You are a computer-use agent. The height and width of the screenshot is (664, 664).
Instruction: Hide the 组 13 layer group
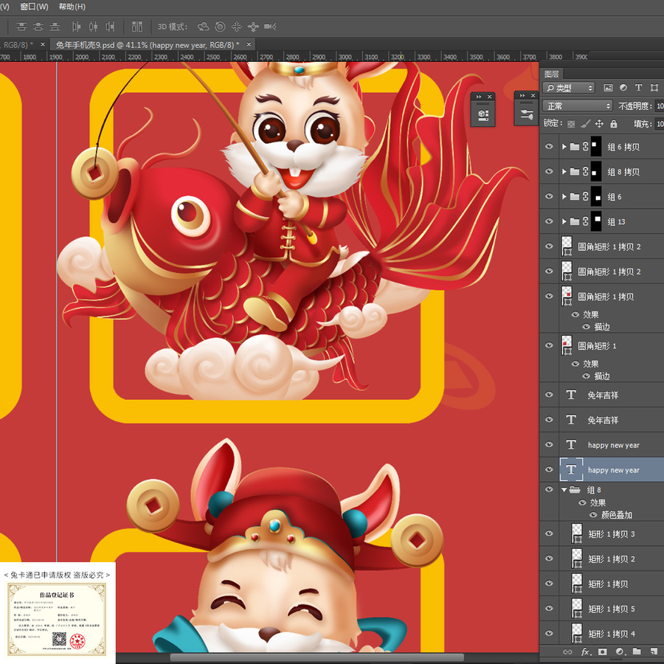click(549, 221)
